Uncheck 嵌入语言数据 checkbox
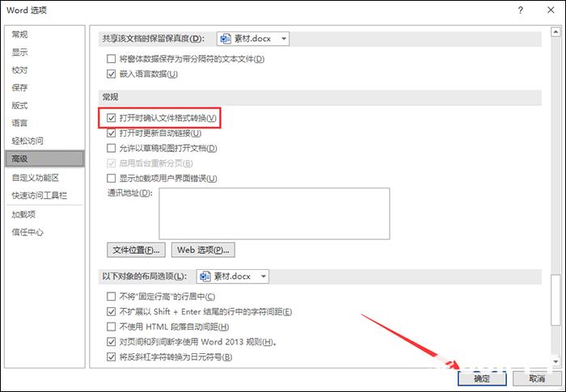 point(112,74)
